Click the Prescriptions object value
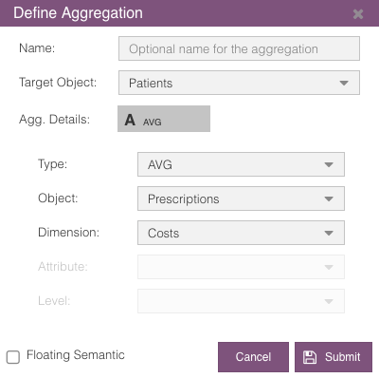Image resolution: width=379 pixels, height=378 pixels. click(x=184, y=199)
